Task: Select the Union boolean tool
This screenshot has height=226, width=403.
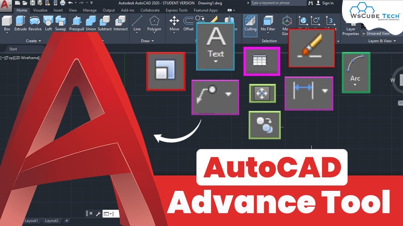Action: click(x=91, y=23)
